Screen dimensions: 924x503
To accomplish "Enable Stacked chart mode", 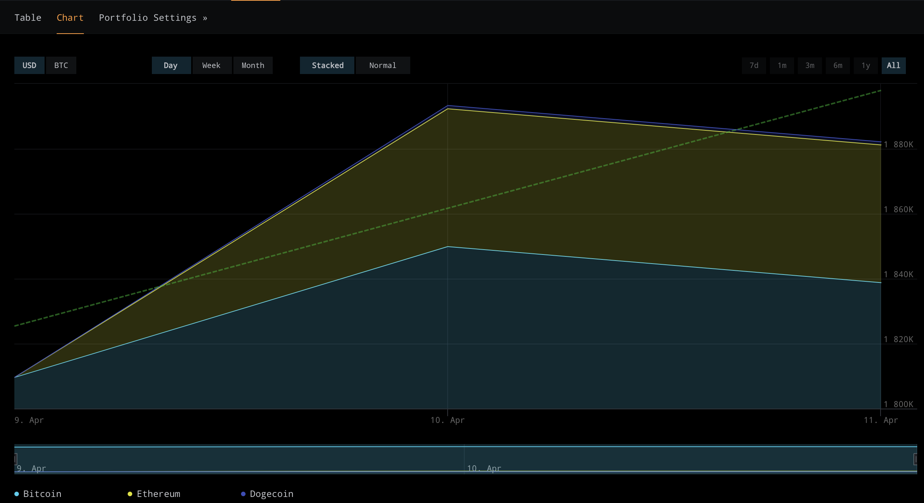I will click(327, 65).
